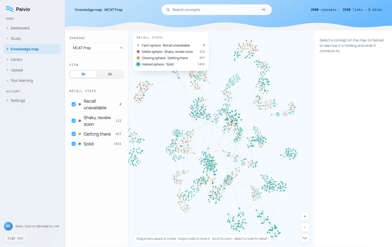Uncheck Solid filter
This screenshot has width=392, height=247.
pos(73,144)
